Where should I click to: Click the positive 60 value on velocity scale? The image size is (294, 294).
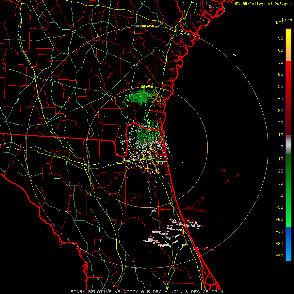[x=281, y=74]
